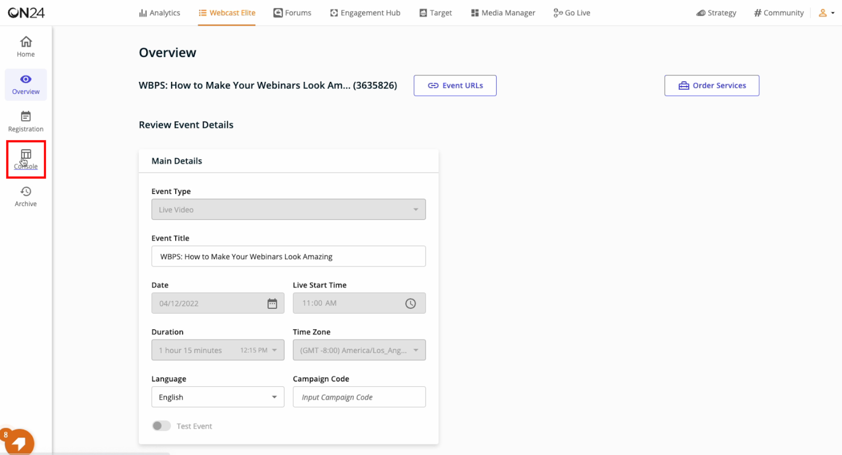Open the Console sidebar icon
This screenshot has height=455, width=842.
click(26, 154)
